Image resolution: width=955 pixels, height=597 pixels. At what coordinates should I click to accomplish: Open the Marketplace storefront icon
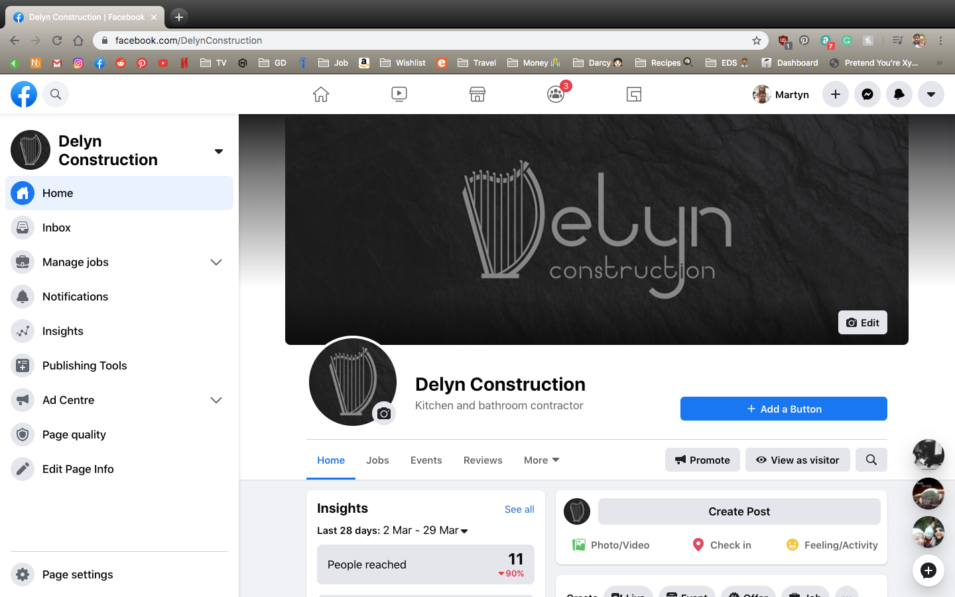(x=477, y=94)
